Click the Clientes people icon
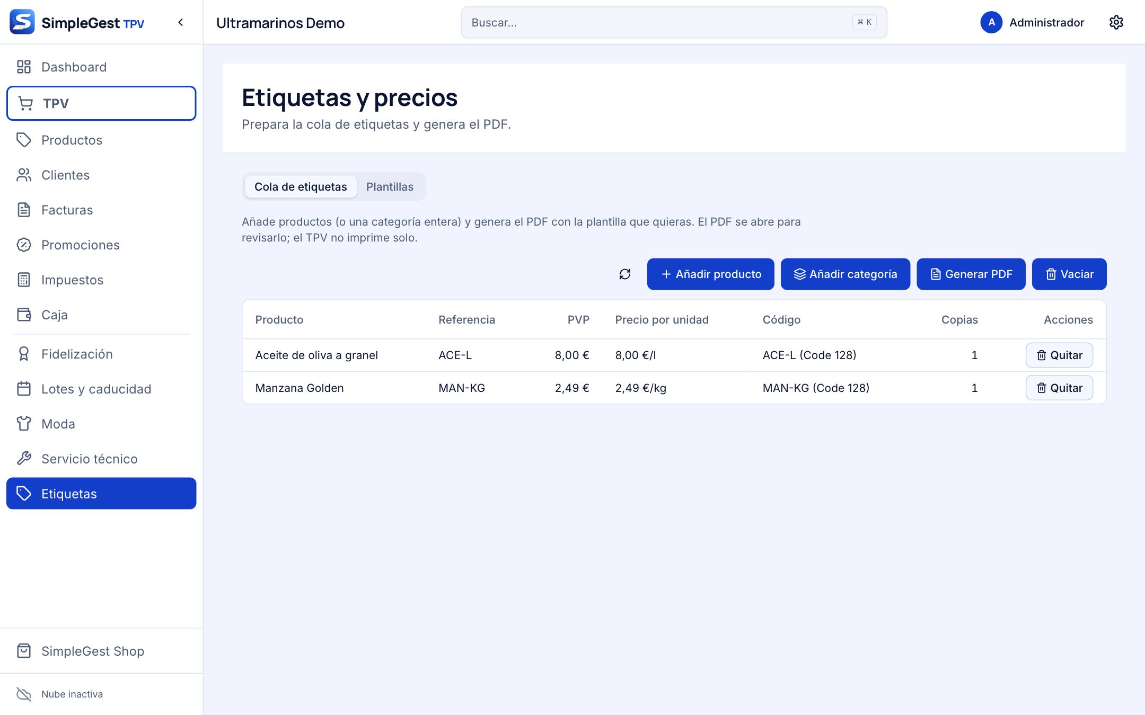 click(x=24, y=175)
